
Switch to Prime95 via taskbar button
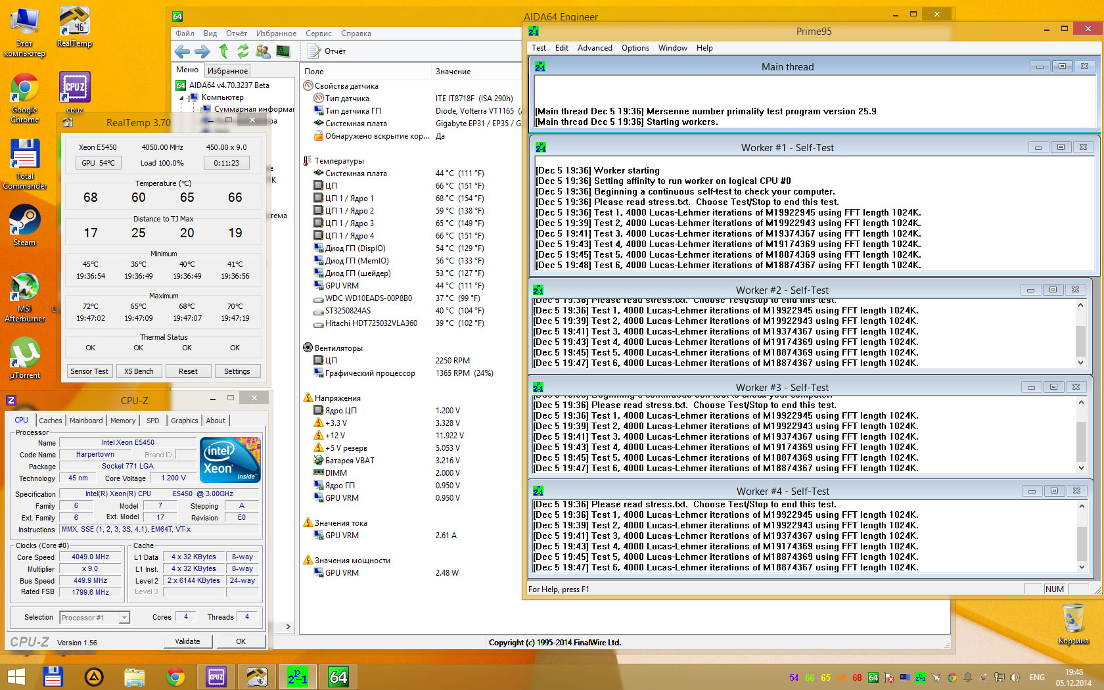tap(298, 677)
